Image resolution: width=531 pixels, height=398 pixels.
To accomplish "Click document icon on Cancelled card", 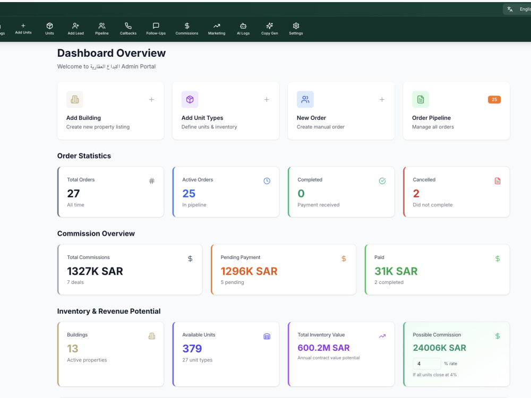I will [498, 181].
